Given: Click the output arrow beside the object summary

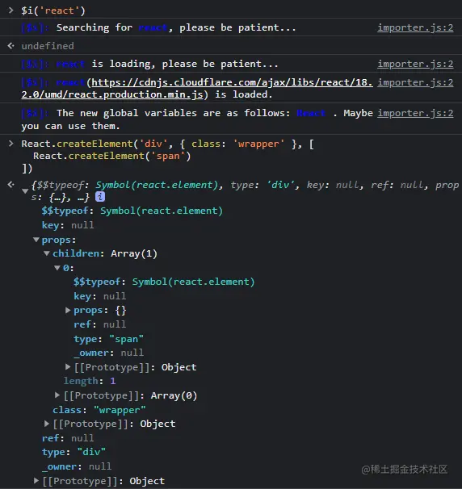Looking at the screenshot, I should tap(11, 185).
